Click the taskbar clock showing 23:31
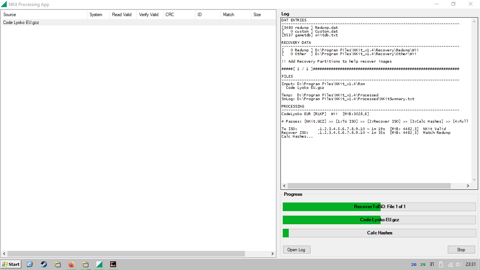480x270 pixels. [x=471, y=264]
